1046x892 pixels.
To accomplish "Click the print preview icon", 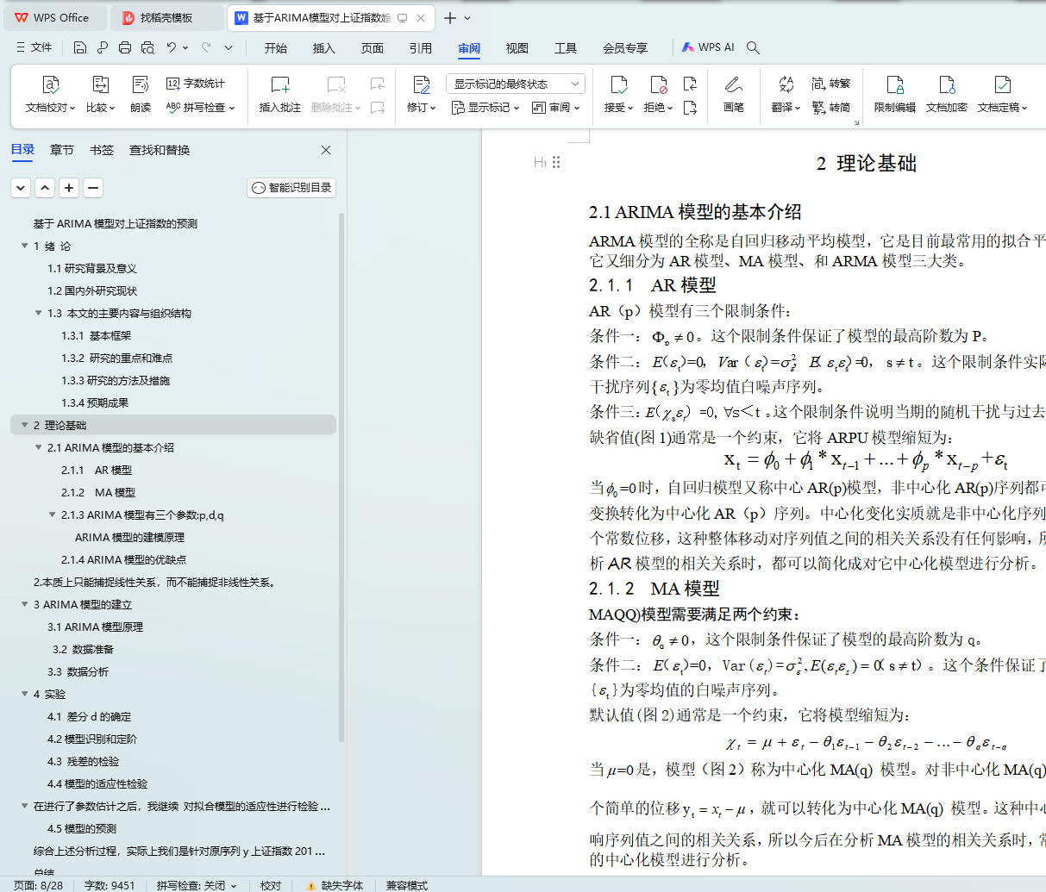I will pos(147,47).
